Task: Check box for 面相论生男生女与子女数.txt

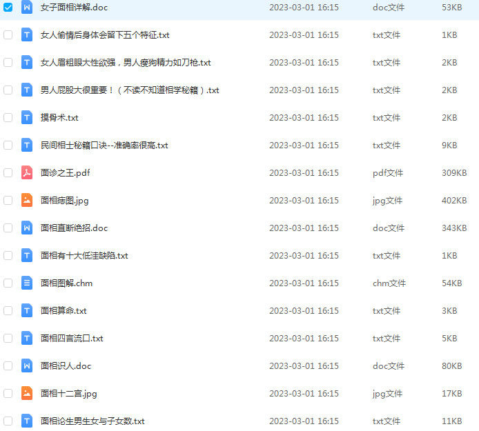Action: coord(8,421)
